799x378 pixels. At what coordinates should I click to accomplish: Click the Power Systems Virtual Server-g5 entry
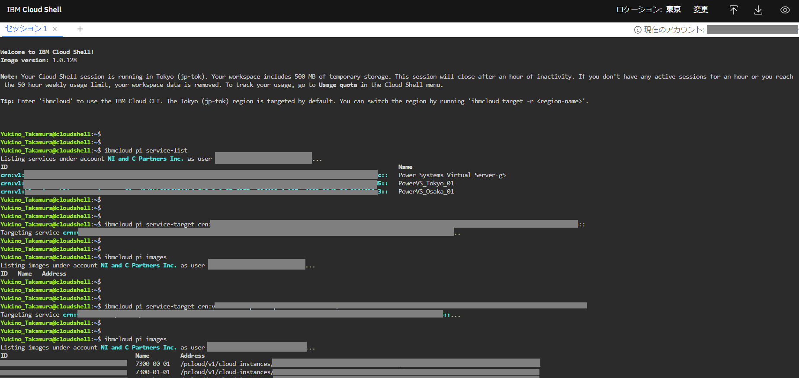(x=452, y=175)
